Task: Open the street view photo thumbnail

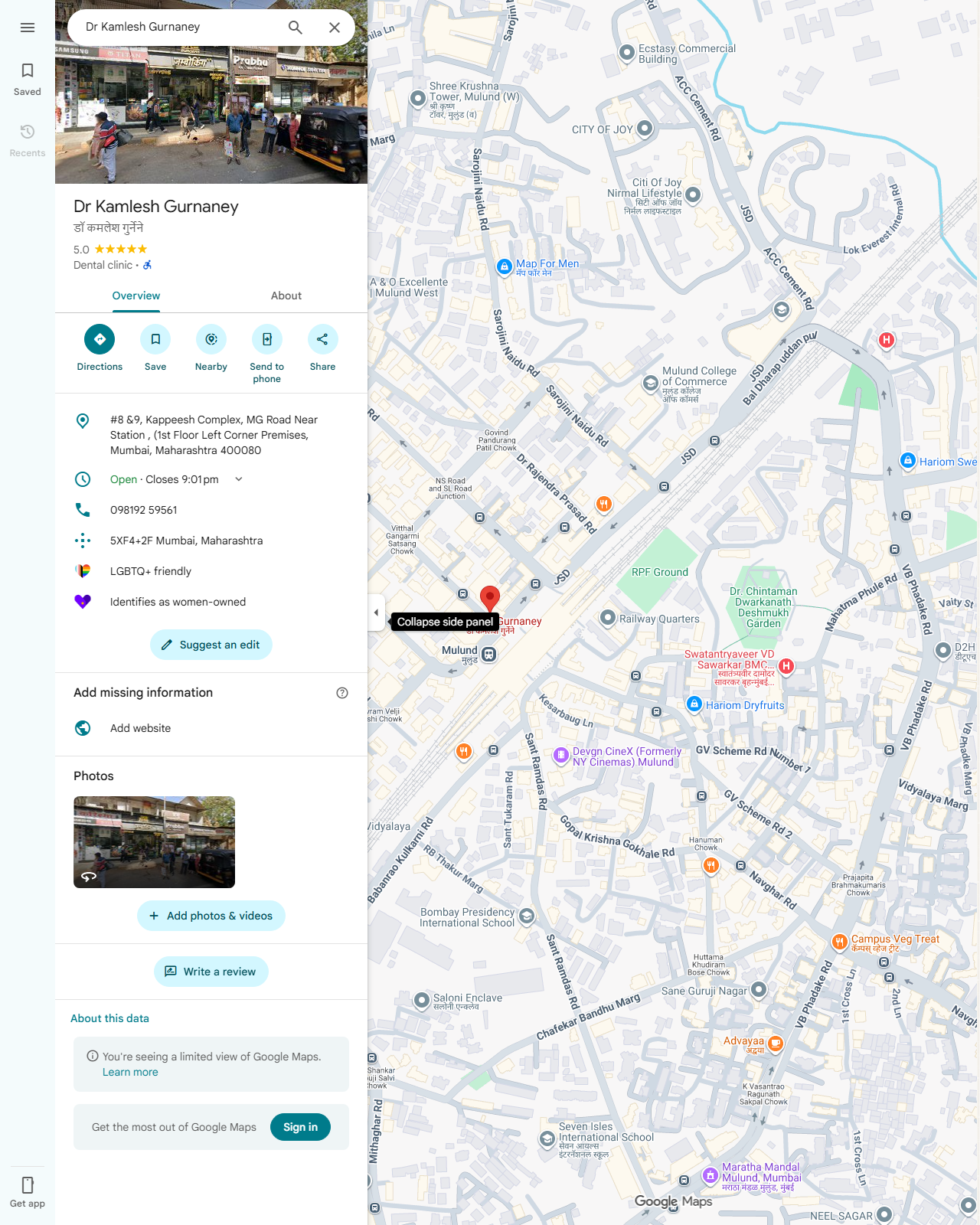Action: coord(154,842)
